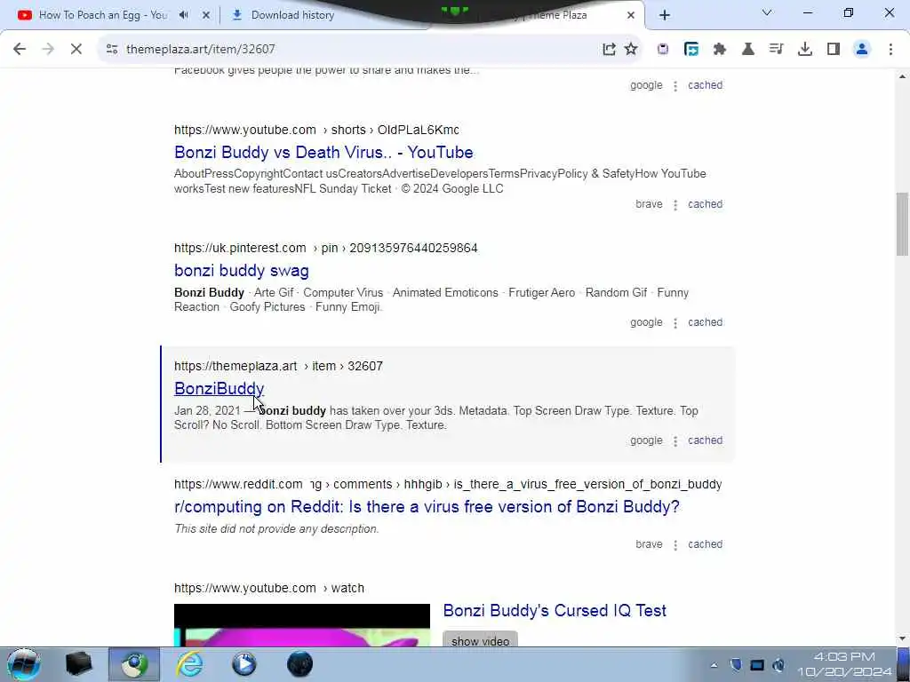Open options dots for Reddit result

coord(675,545)
